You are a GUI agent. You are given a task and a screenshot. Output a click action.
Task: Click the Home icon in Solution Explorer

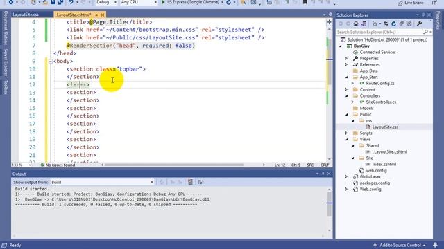[x=356, y=24]
